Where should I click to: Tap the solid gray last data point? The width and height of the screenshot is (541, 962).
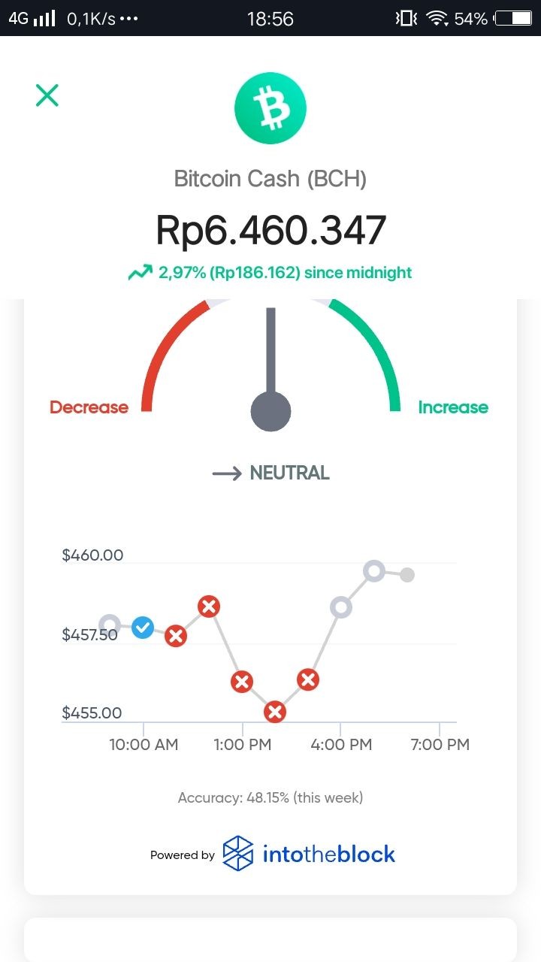click(x=407, y=575)
